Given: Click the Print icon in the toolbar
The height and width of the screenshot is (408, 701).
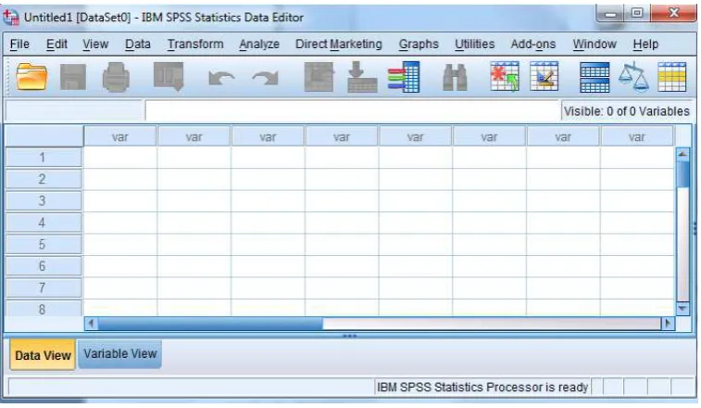Looking at the screenshot, I should tap(116, 77).
